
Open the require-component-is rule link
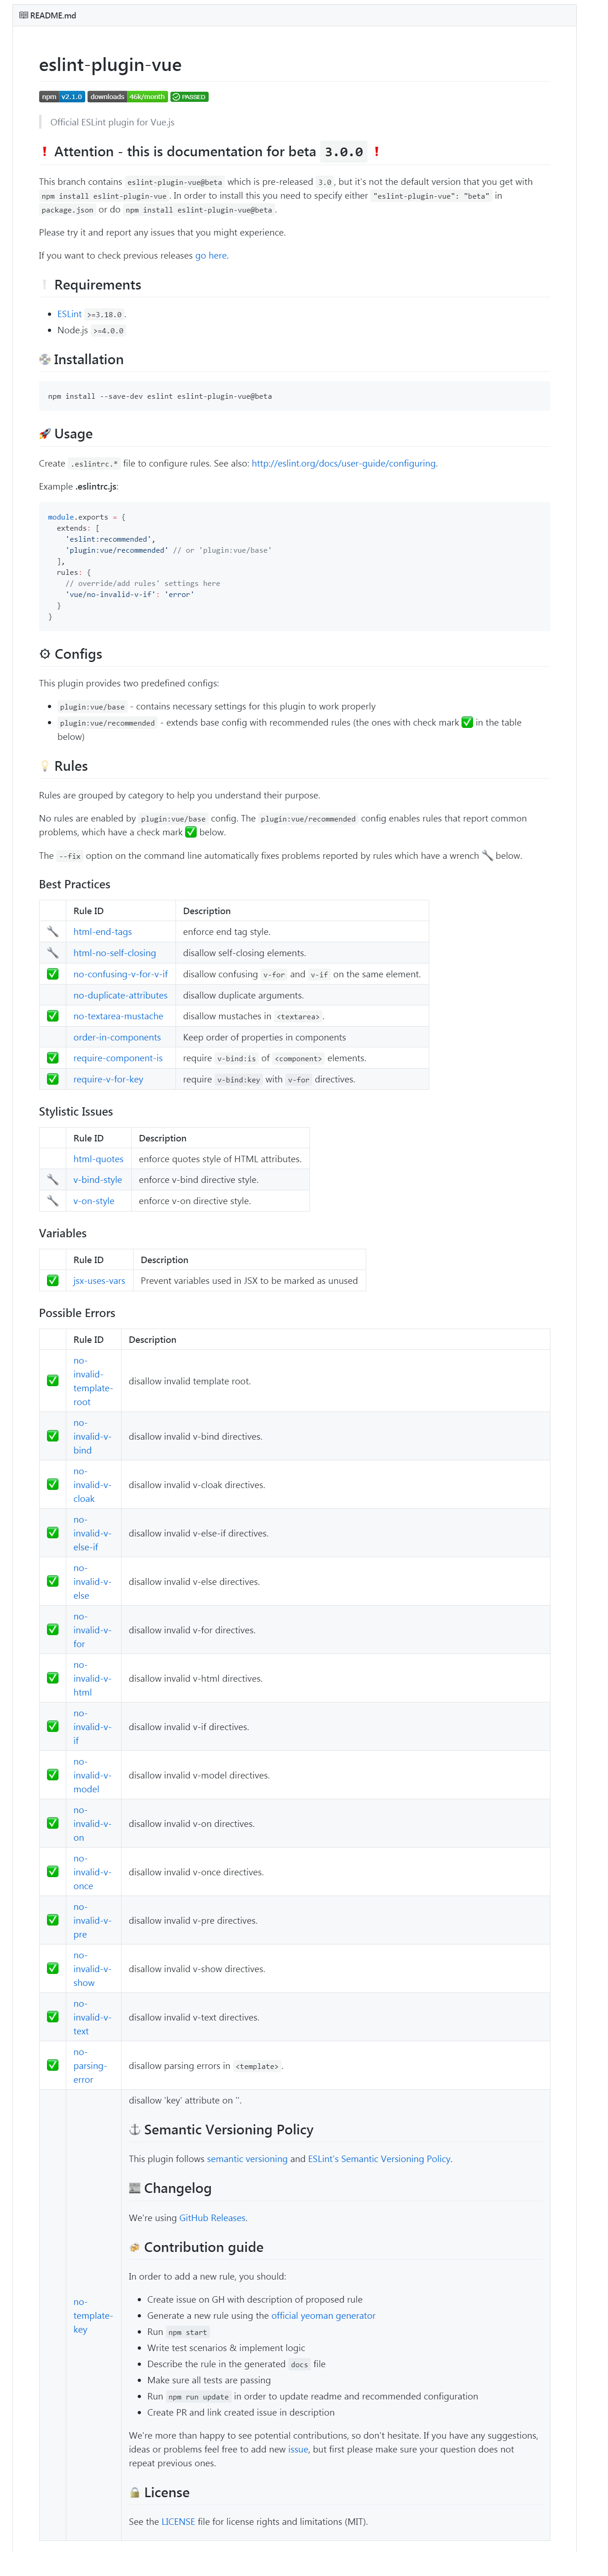pyautogui.click(x=118, y=1058)
